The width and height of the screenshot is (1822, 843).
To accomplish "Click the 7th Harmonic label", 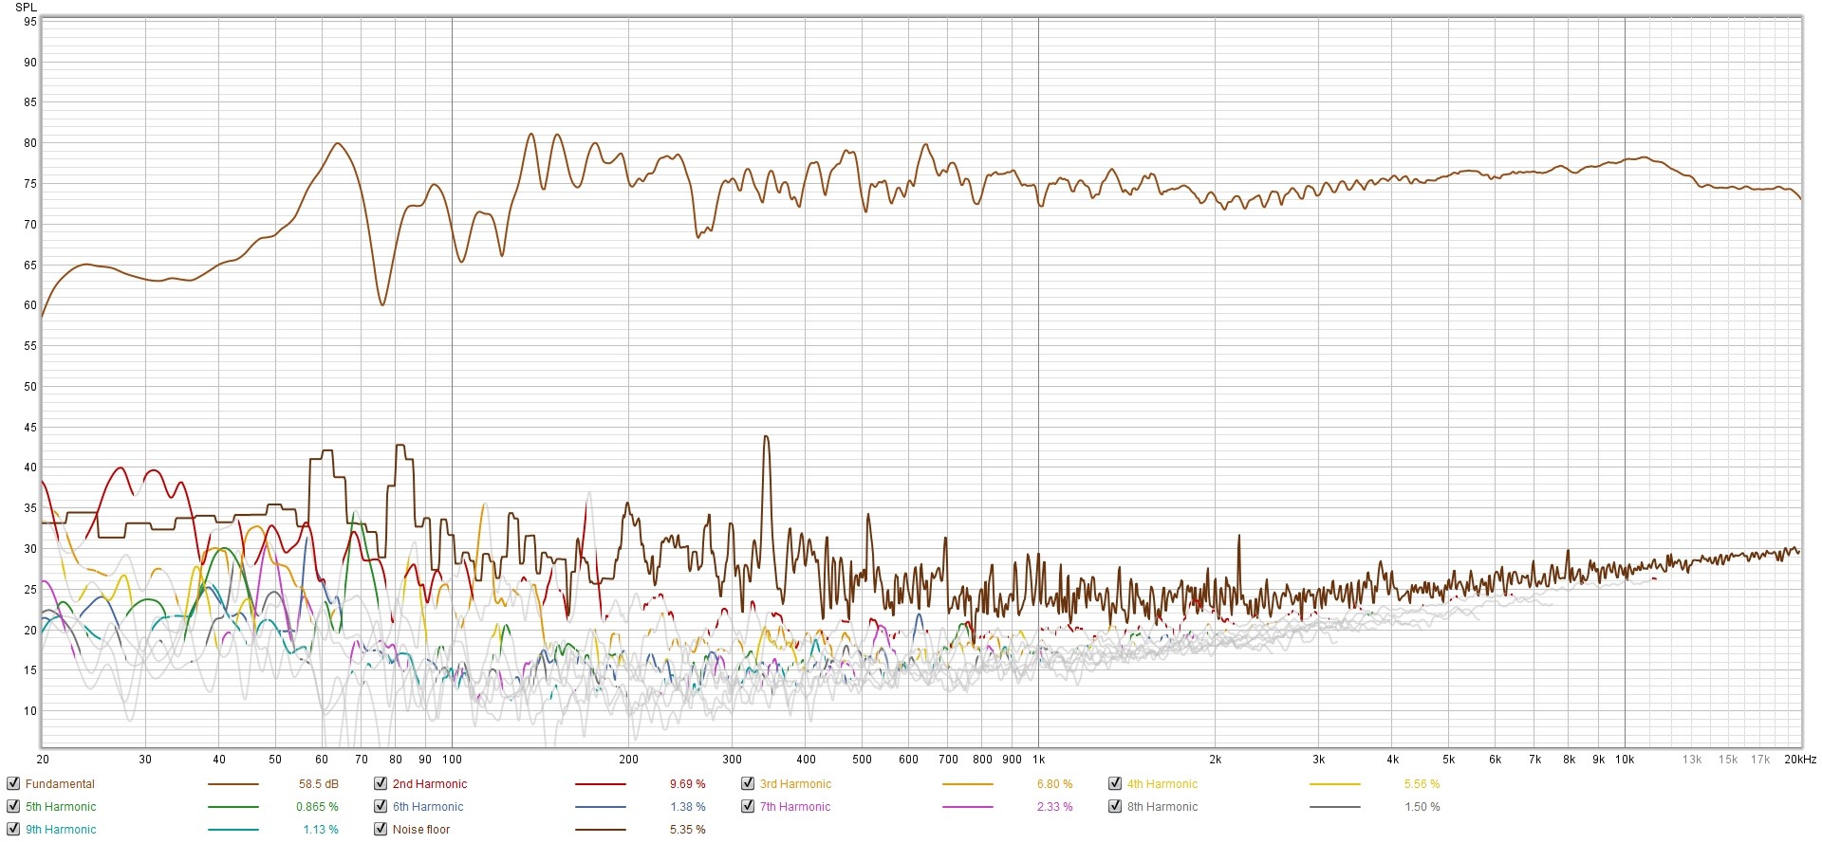I will 795,807.
